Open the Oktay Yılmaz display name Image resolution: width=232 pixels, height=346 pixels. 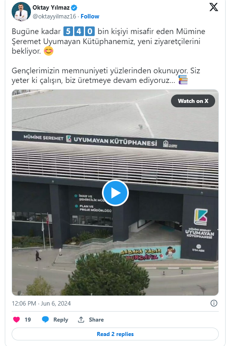tap(51, 8)
